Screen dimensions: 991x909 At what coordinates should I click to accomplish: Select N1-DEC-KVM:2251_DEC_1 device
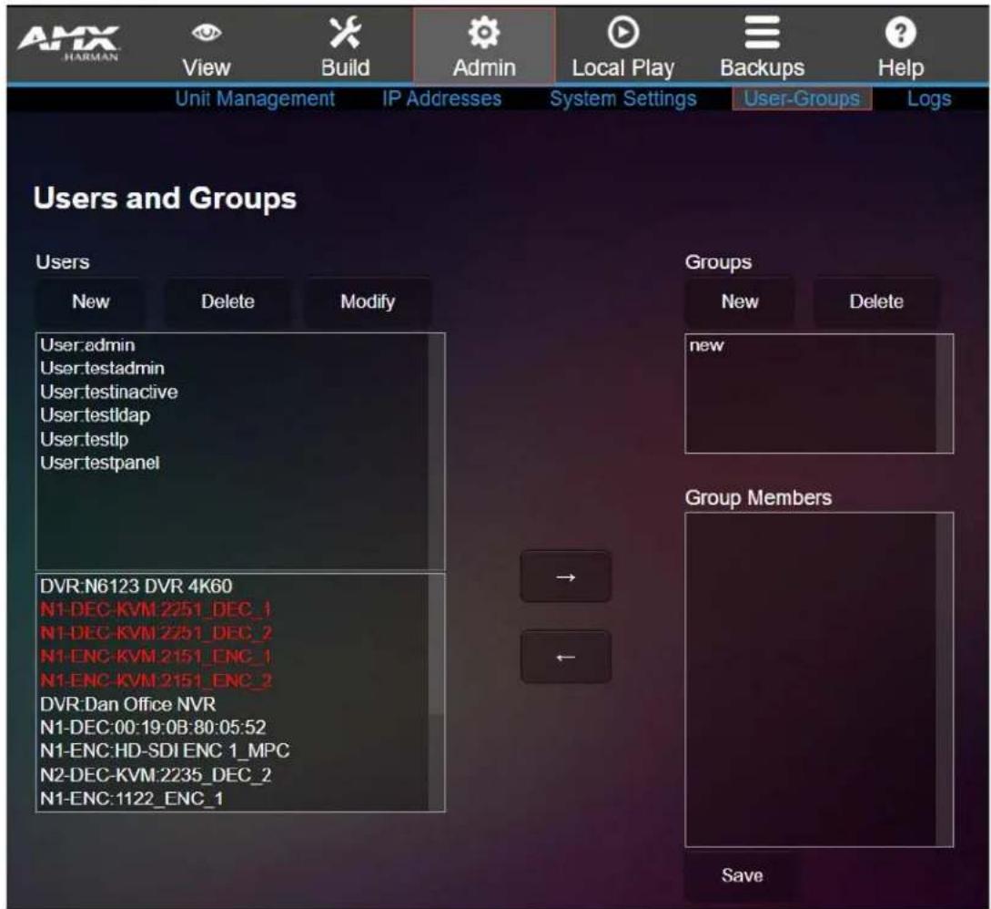233,609
